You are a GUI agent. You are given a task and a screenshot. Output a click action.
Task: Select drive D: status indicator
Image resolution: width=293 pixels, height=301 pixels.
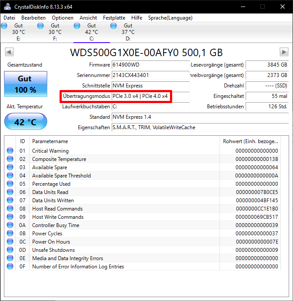coord(113,26)
